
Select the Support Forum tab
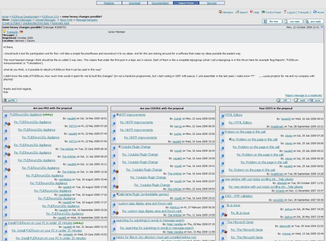(186, 3)
